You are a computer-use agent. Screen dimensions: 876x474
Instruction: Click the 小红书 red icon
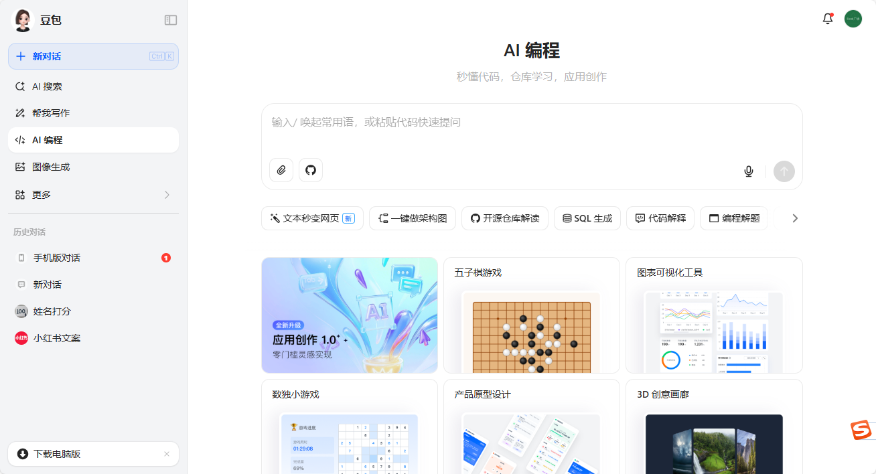tap(21, 338)
